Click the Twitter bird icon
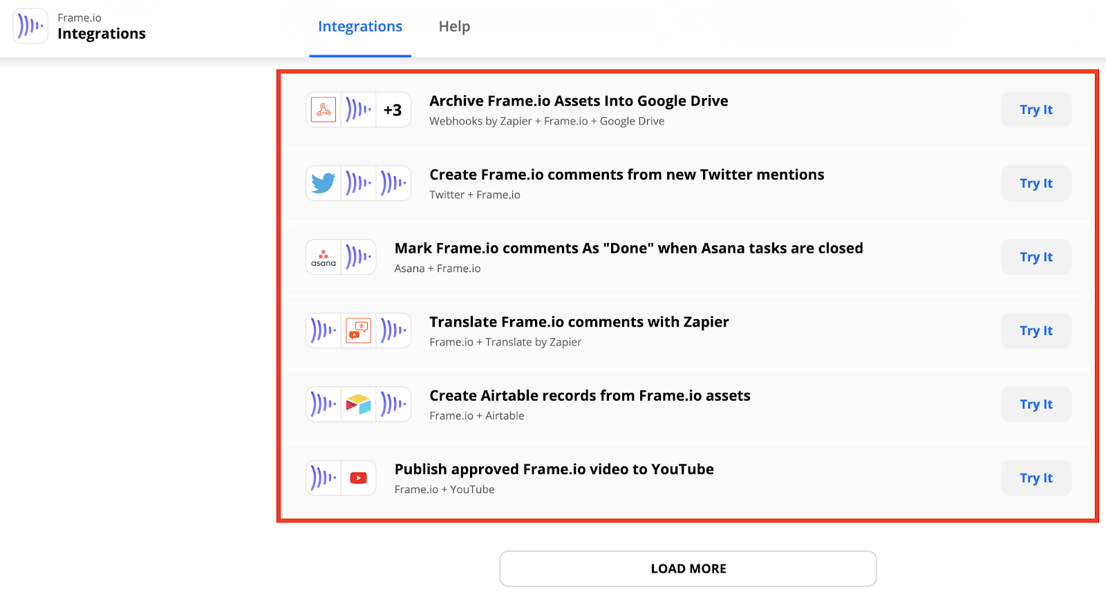Image resolution: width=1106 pixels, height=610 pixels. coord(324,183)
